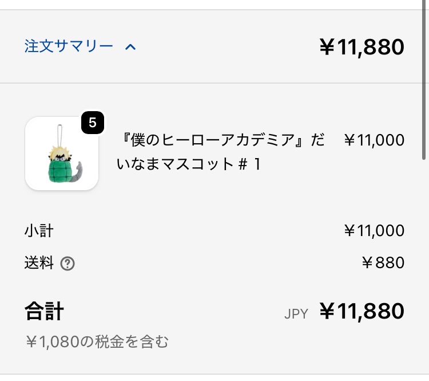Click the ¥1,080 tax included note
Screen dimensions: 429x381
(97, 342)
